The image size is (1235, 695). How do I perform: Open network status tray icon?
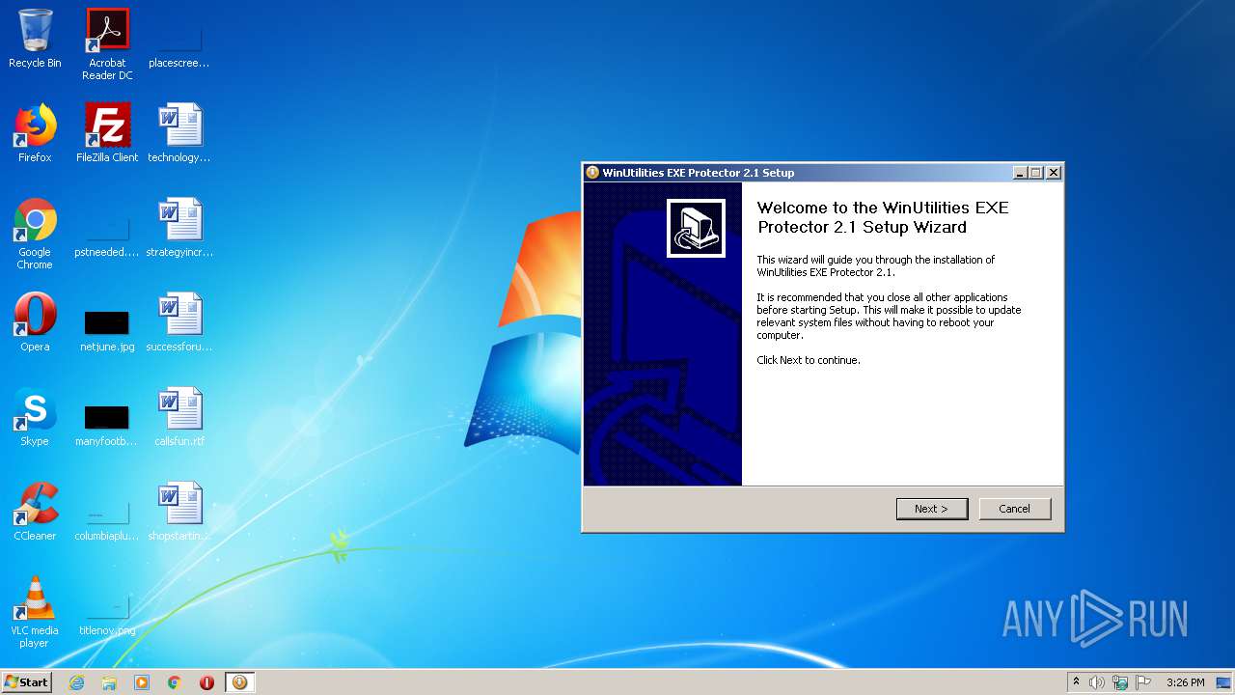pyautogui.click(x=1120, y=682)
